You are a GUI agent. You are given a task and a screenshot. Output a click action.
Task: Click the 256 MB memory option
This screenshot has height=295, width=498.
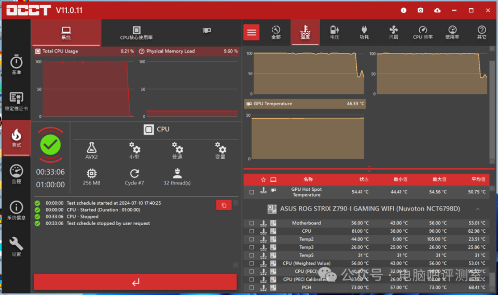[91, 177]
